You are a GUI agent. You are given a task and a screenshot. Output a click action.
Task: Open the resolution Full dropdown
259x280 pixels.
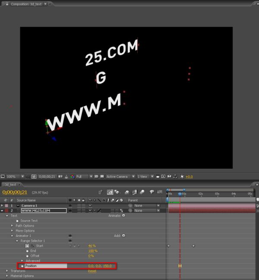click(84, 176)
